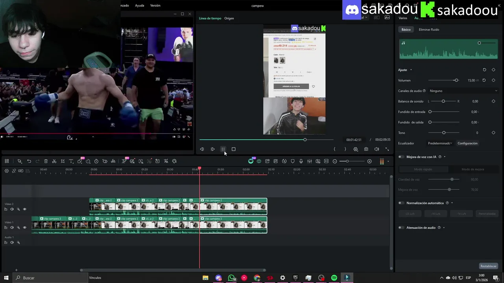Lock the Audio 1 track
Image resolution: width=504 pixels, height=283 pixels.
(6, 243)
